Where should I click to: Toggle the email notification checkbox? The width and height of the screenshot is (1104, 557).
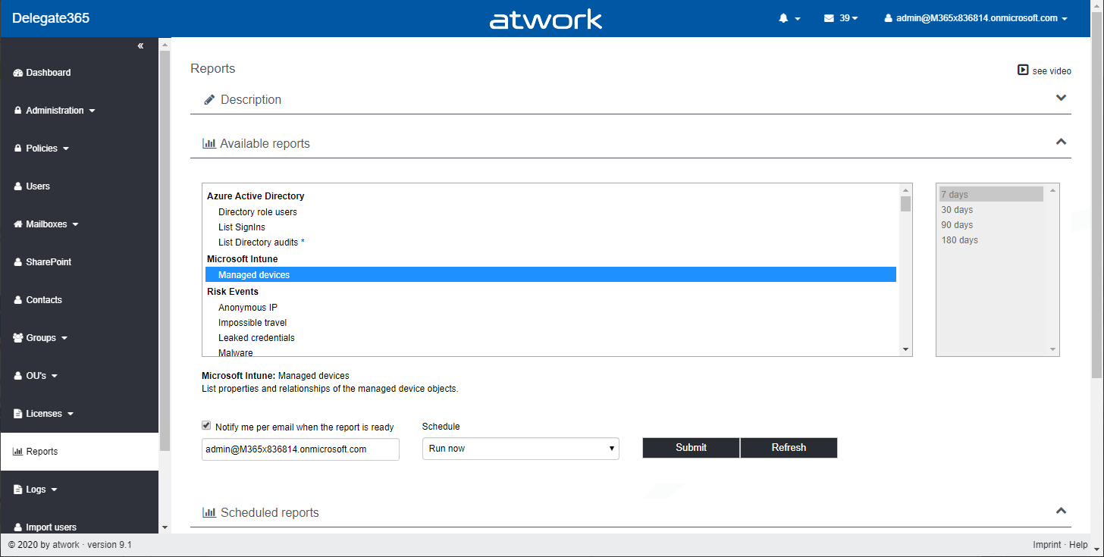click(x=206, y=426)
